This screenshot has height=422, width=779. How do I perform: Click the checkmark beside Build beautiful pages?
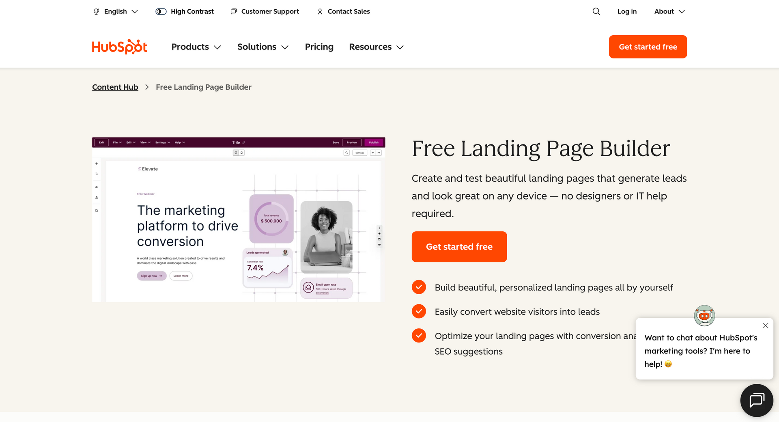tap(419, 287)
